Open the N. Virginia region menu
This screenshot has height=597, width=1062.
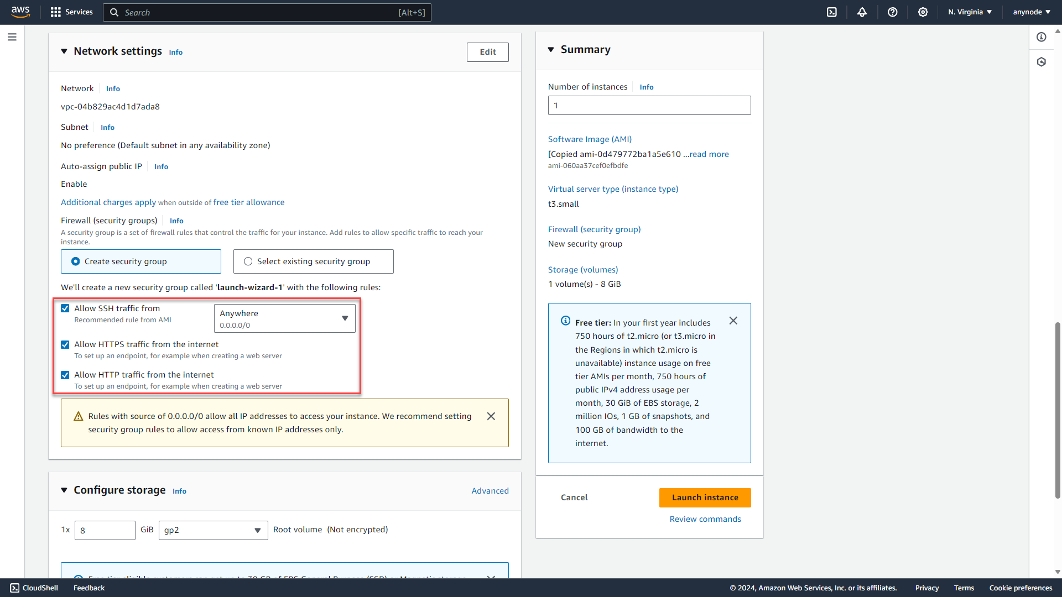coord(969,12)
